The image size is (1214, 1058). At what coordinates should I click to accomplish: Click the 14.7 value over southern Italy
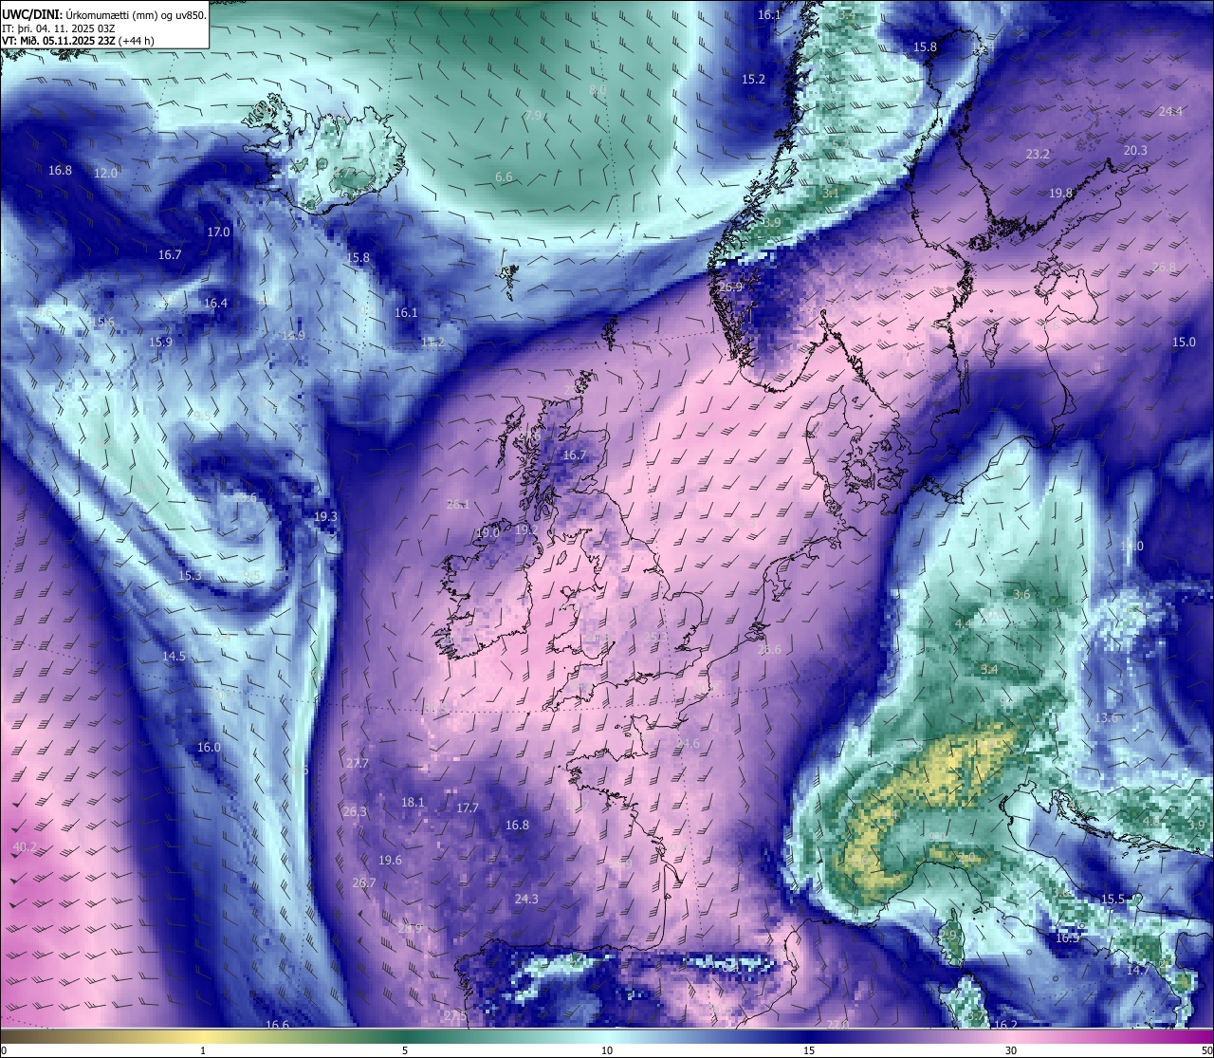(1138, 971)
